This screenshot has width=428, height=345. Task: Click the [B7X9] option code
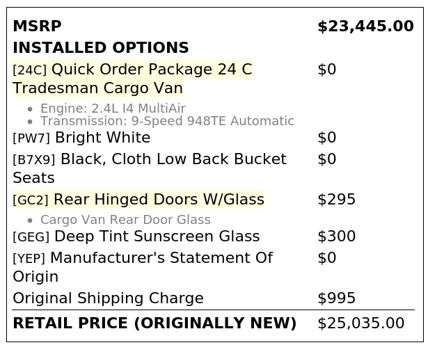point(34,159)
